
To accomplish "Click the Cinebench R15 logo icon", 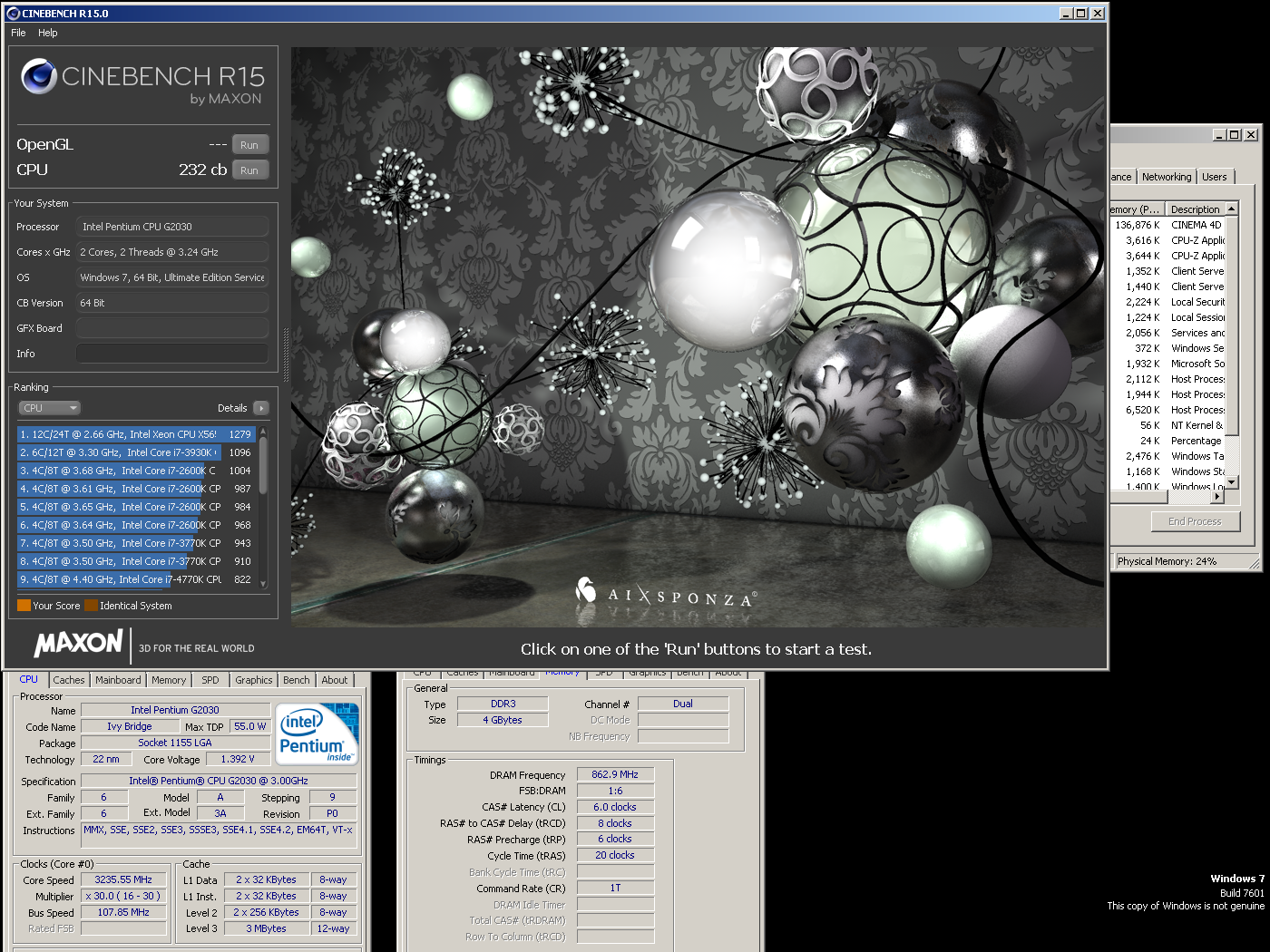I will [x=39, y=76].
